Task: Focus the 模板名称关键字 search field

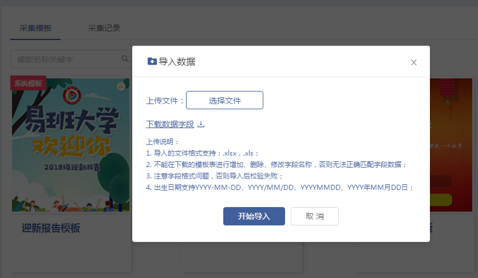Action: click(66, 59)
